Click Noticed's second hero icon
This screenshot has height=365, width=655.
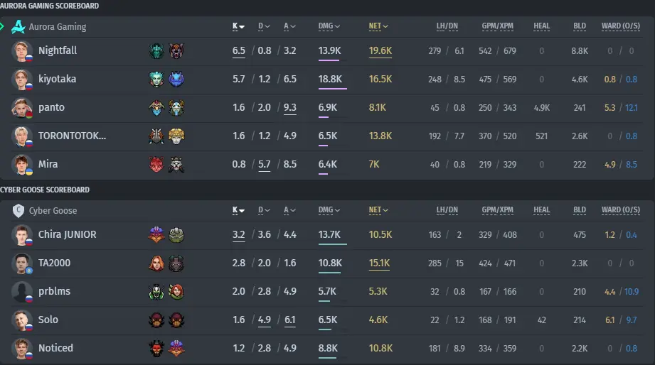click(176, 349)
